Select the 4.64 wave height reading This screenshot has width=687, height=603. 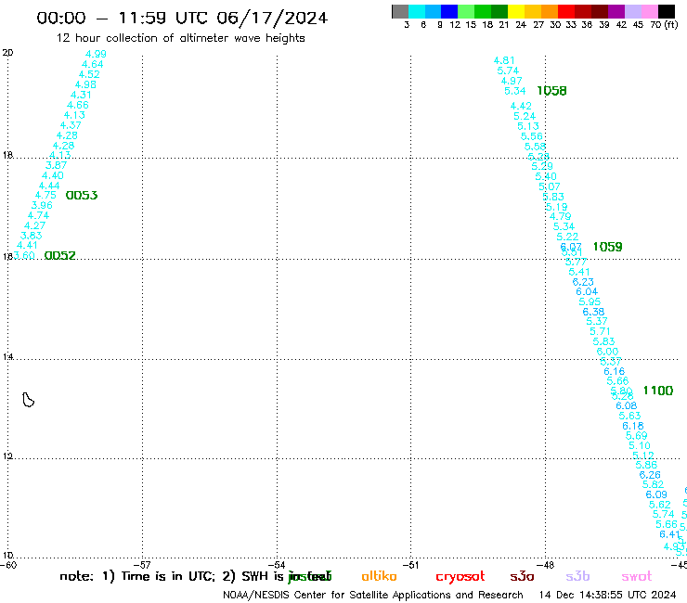click(x=93, y=64)
